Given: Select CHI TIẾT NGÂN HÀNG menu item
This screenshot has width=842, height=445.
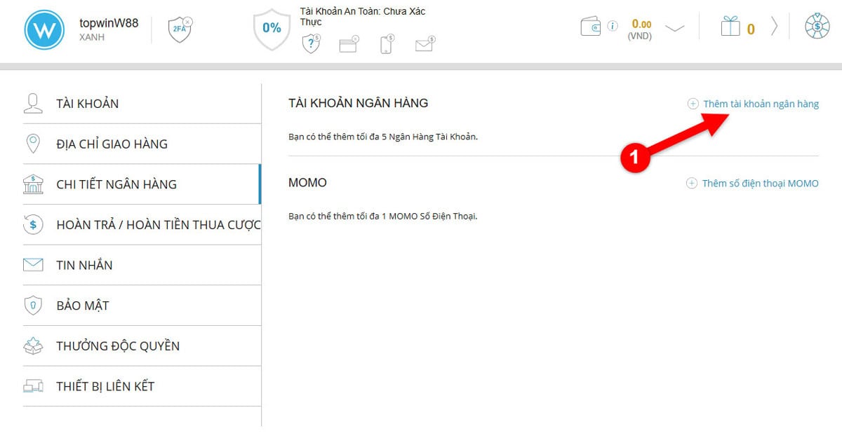Looking at the screenshot, I should pos(142,184).
